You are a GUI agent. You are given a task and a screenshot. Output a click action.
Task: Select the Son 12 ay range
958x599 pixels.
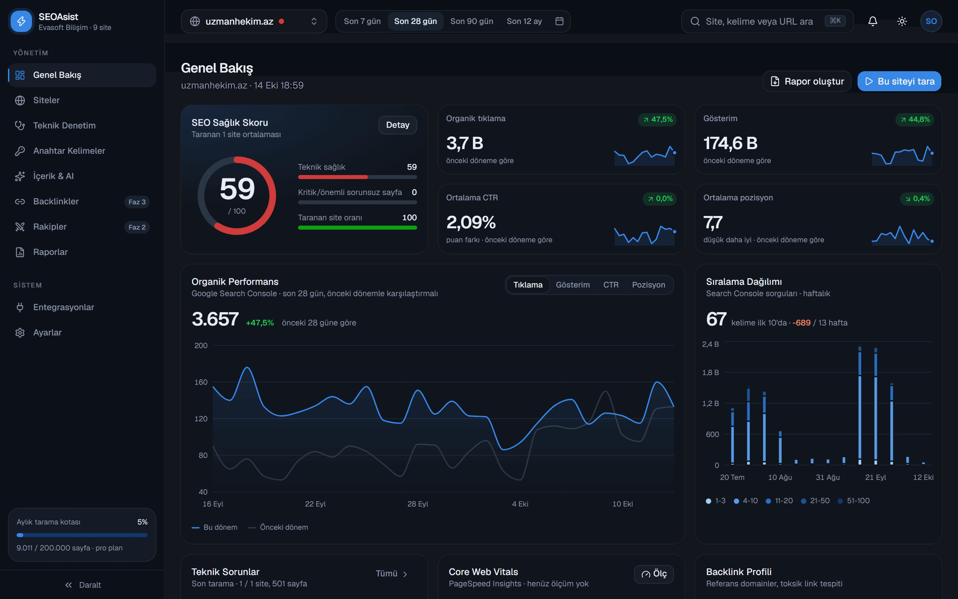pos(524,21)
